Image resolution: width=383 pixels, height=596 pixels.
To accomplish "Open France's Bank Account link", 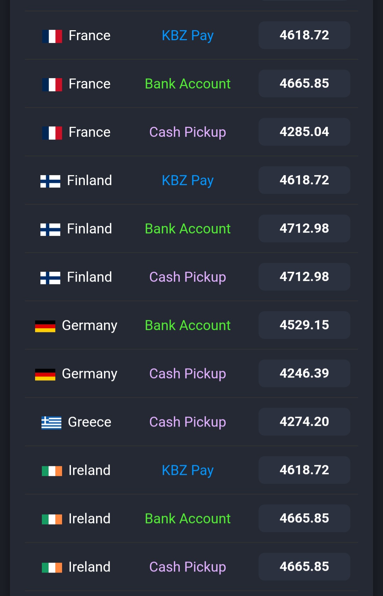I will click(188, 84).
